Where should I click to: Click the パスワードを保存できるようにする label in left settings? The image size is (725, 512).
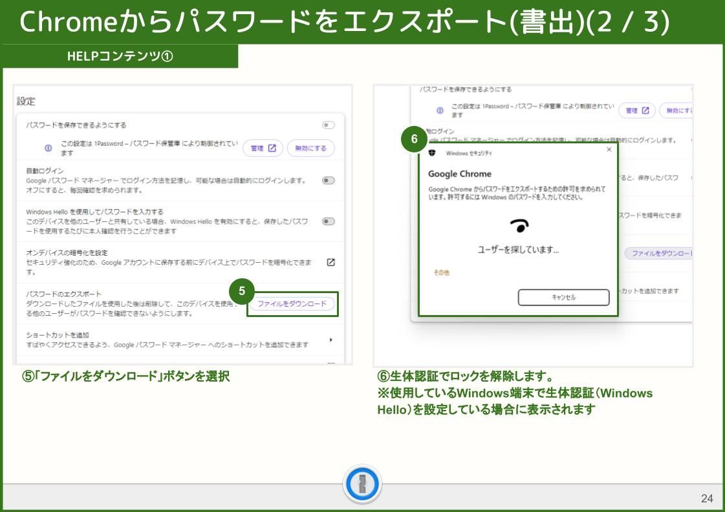tap(76, 125)
